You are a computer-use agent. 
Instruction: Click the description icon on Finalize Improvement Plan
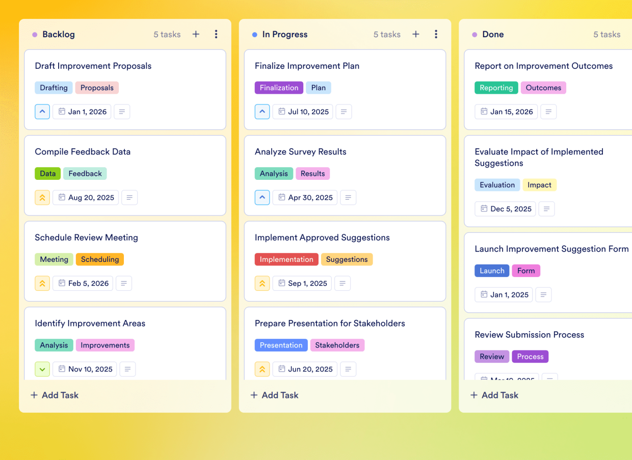pos(344,112)
